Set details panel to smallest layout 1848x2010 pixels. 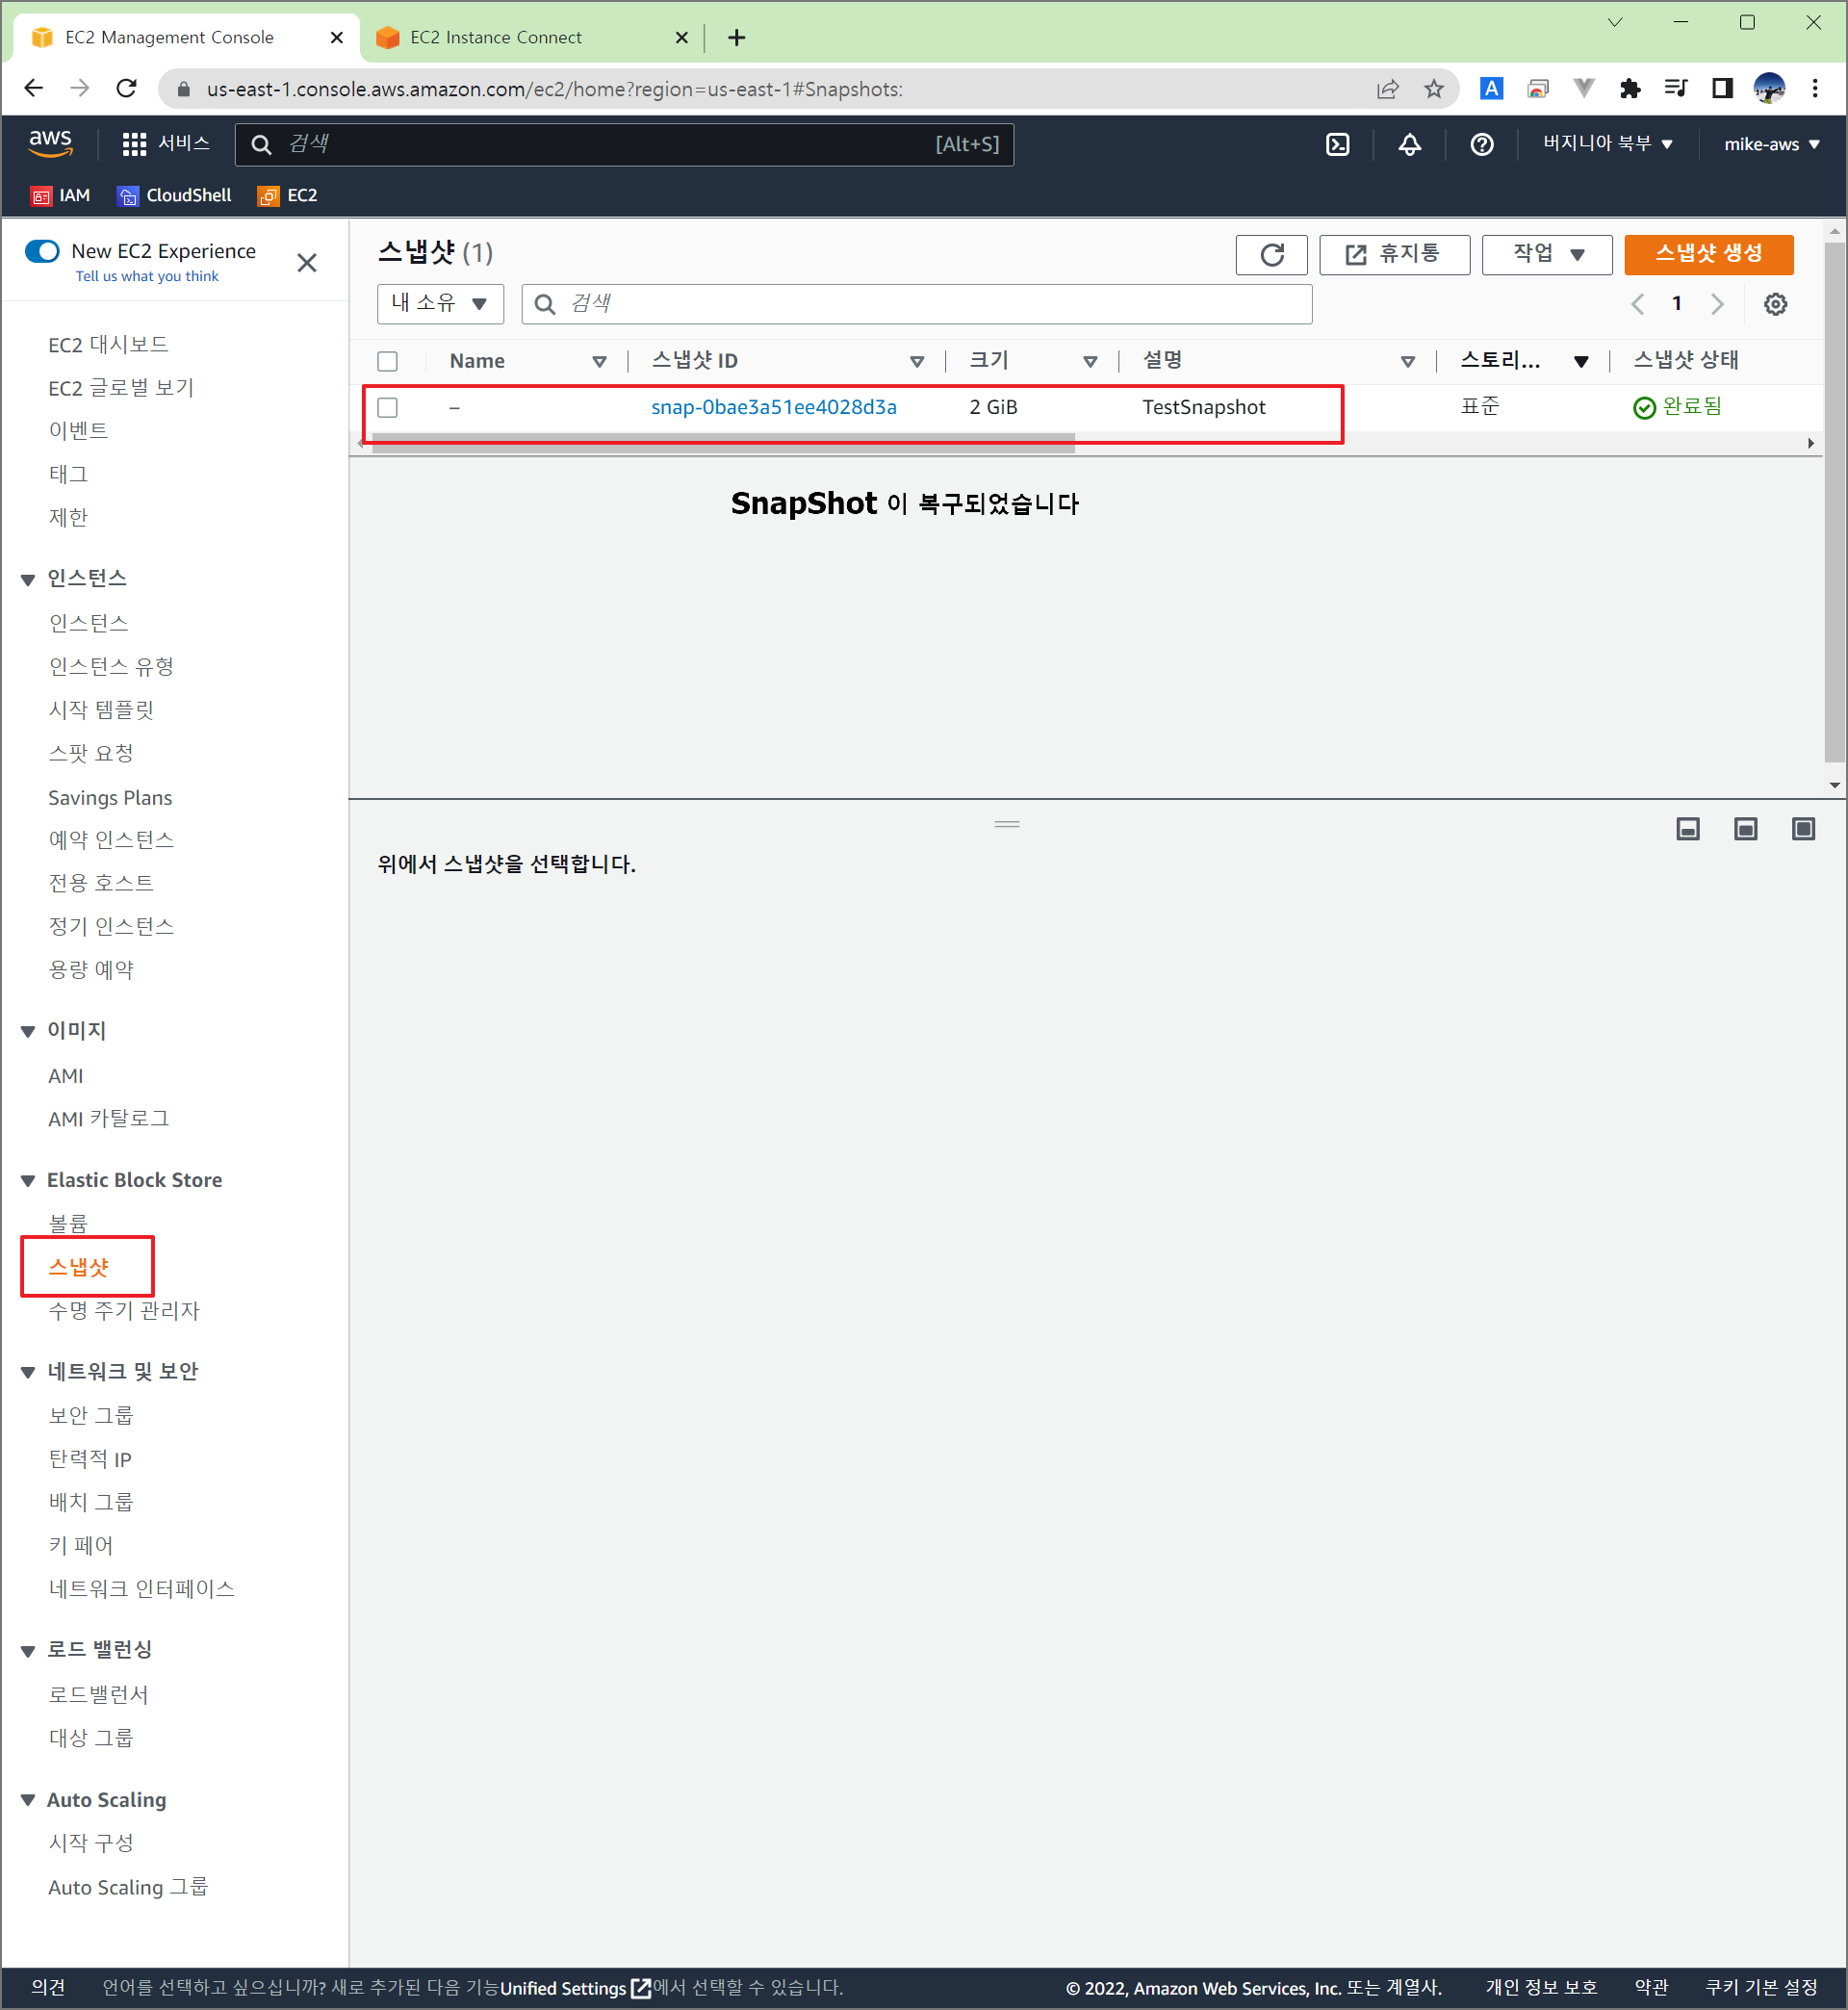1688,829
